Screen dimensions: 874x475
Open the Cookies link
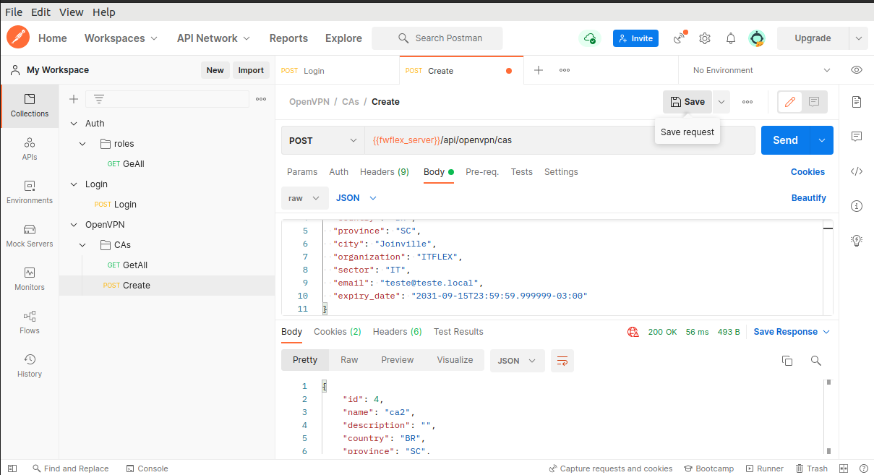point(807,172)
